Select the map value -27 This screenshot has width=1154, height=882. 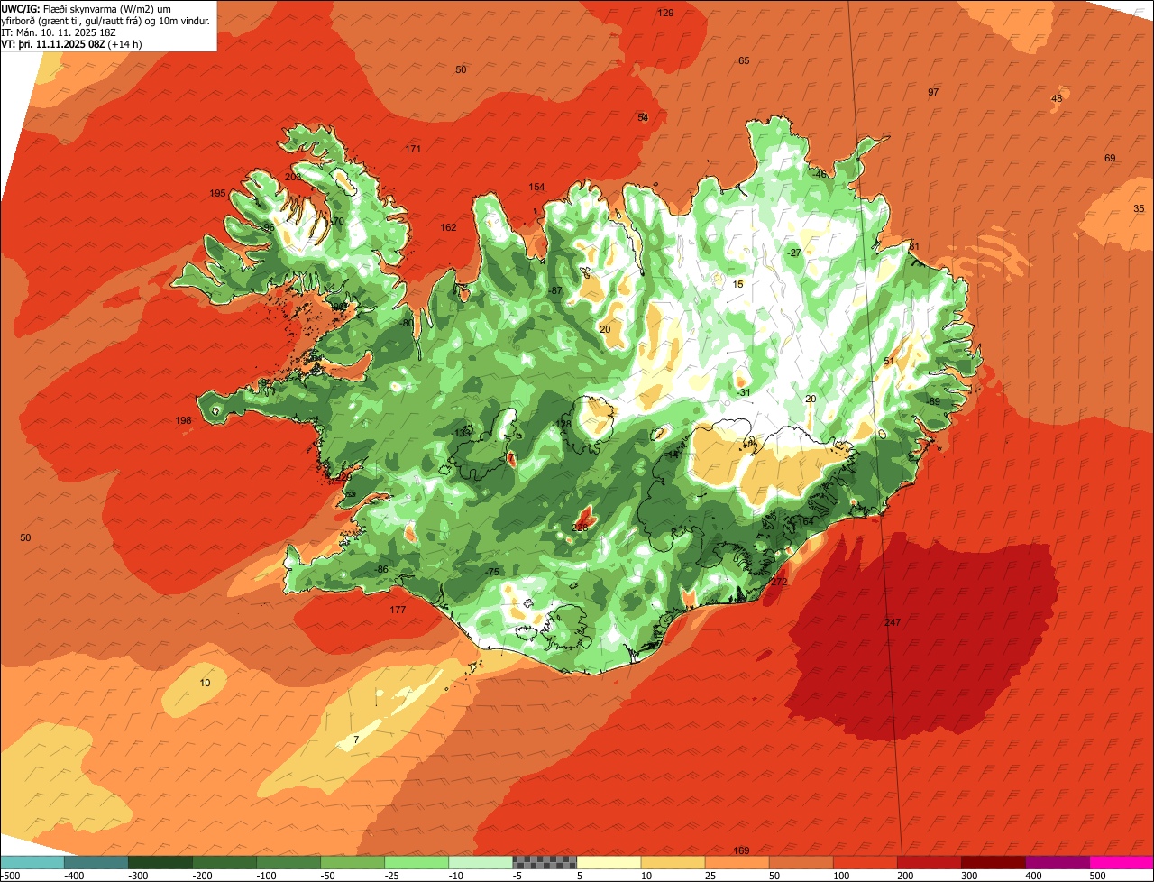pyautogui.click(x=793, y=253)
